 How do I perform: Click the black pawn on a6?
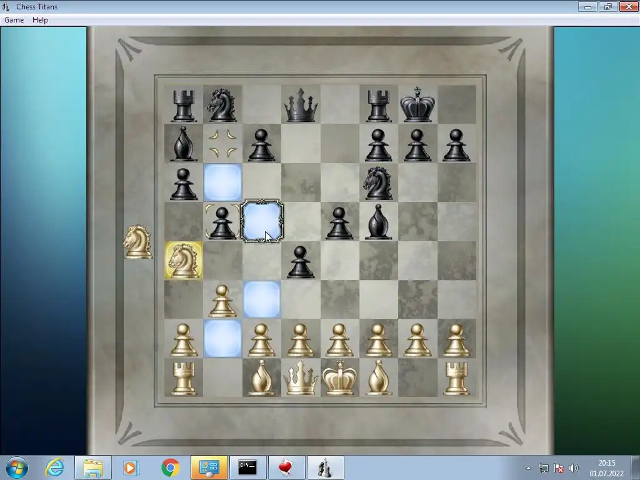[x=183, y=184]
